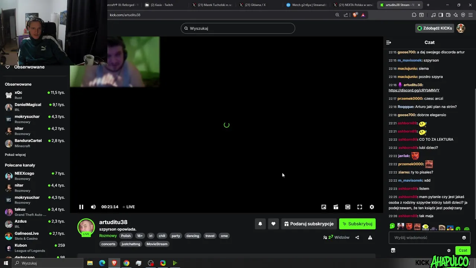Click artuditu38 channel avatar with LIVE badge
Viewport: 476px width, 268px height.
click(x=86, y=227)
